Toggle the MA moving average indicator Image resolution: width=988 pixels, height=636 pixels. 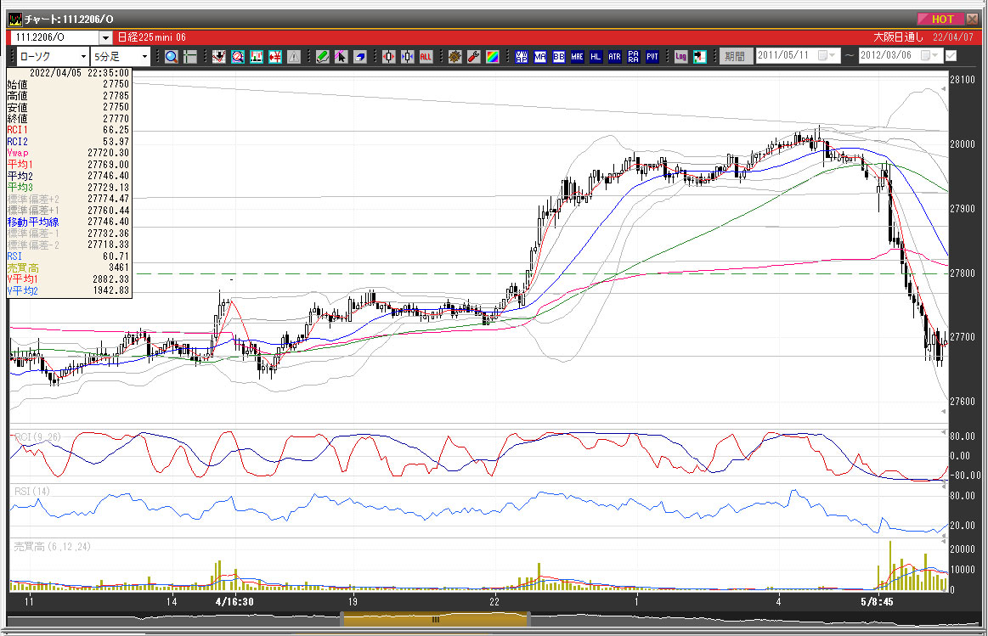[x=540, y=57]
